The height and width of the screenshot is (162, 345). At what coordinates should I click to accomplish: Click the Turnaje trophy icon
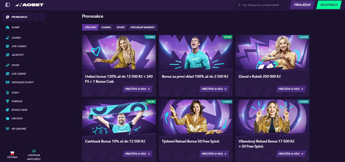coord(8,101)
